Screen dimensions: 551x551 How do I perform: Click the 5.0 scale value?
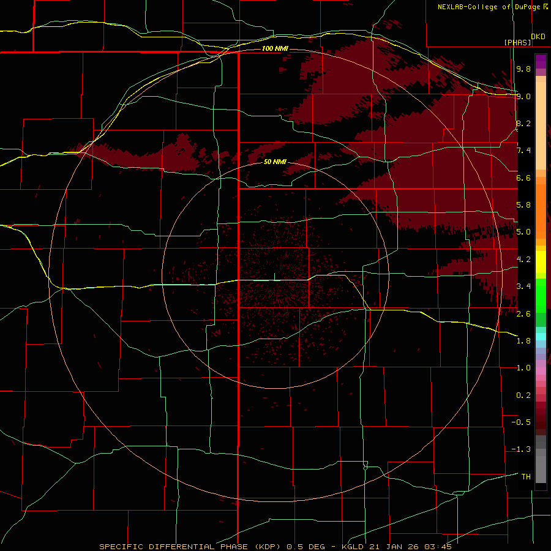[523, 232]
